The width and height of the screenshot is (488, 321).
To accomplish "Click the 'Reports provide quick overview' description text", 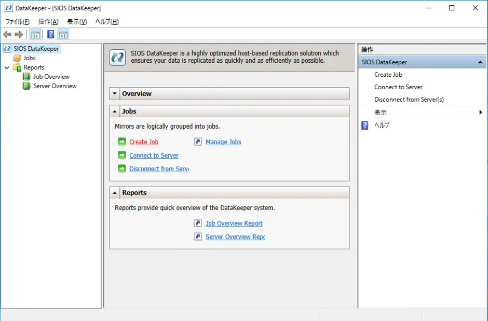I will (x=195, y=207).
